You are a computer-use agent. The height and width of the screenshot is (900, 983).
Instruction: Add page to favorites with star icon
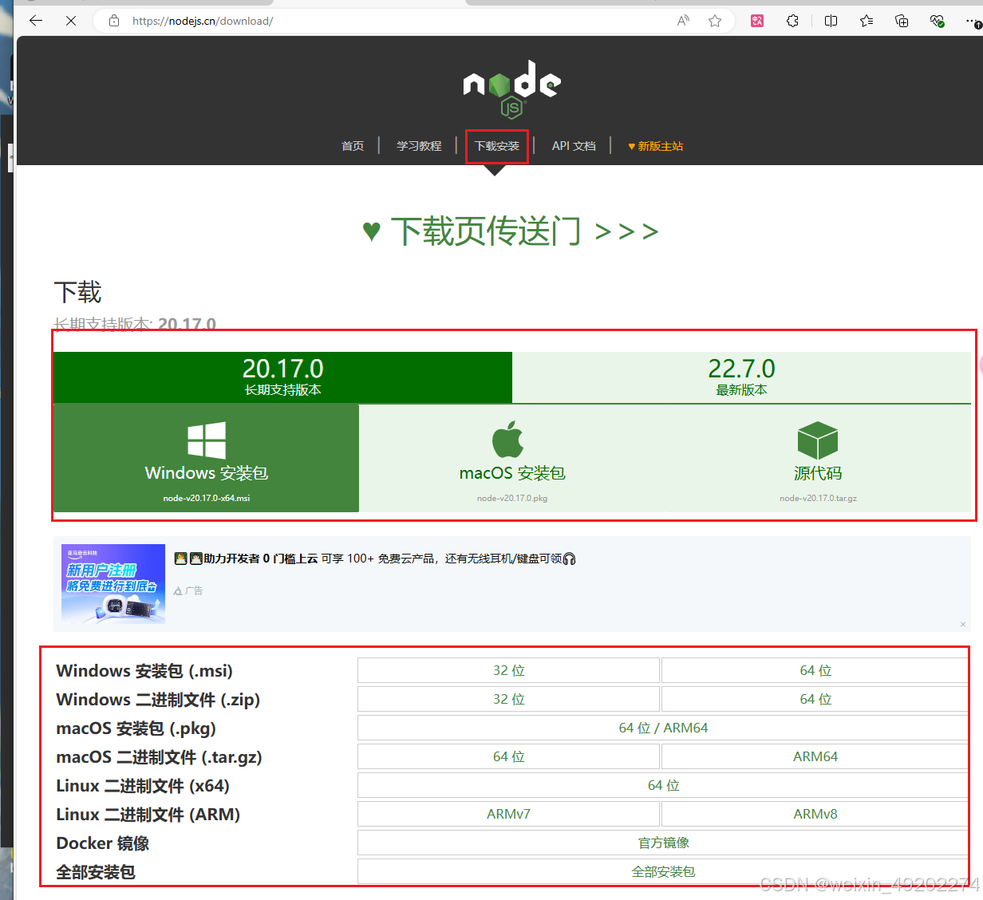pyautogui.click(x=715, y=21)
